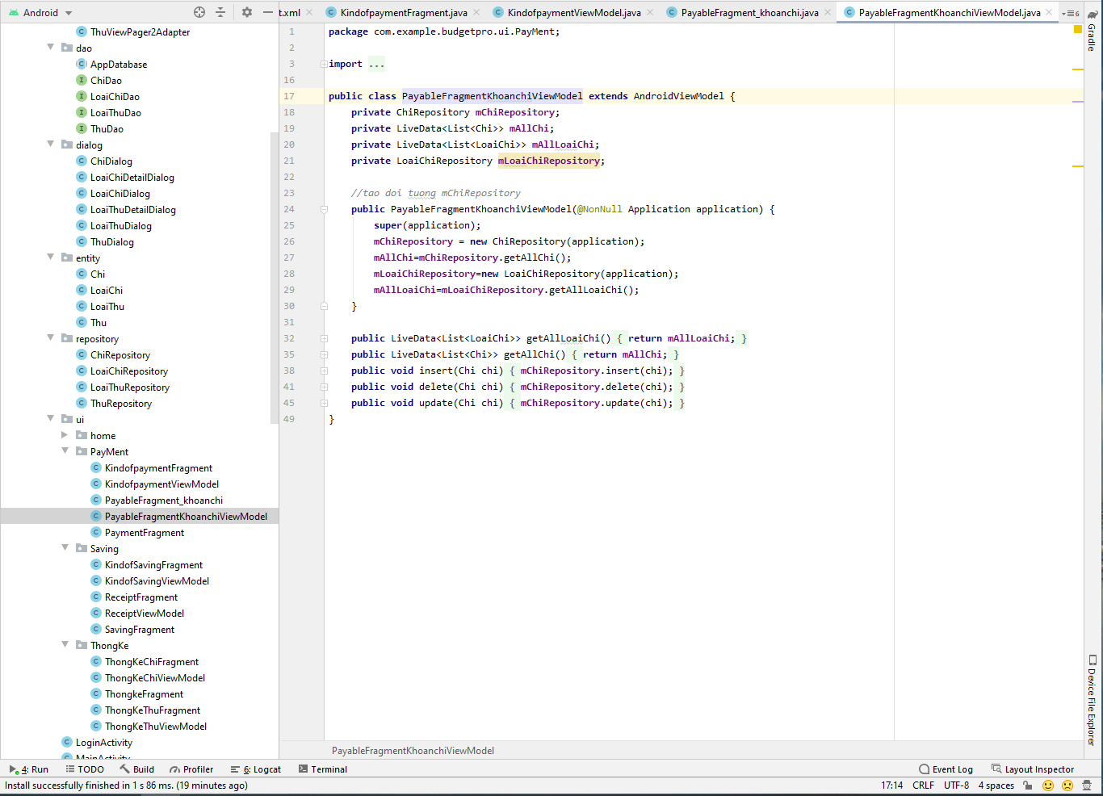Open the Run tool window
Image resolution: width=1103 pixels, height=796 pixels.
coord(29,769)
